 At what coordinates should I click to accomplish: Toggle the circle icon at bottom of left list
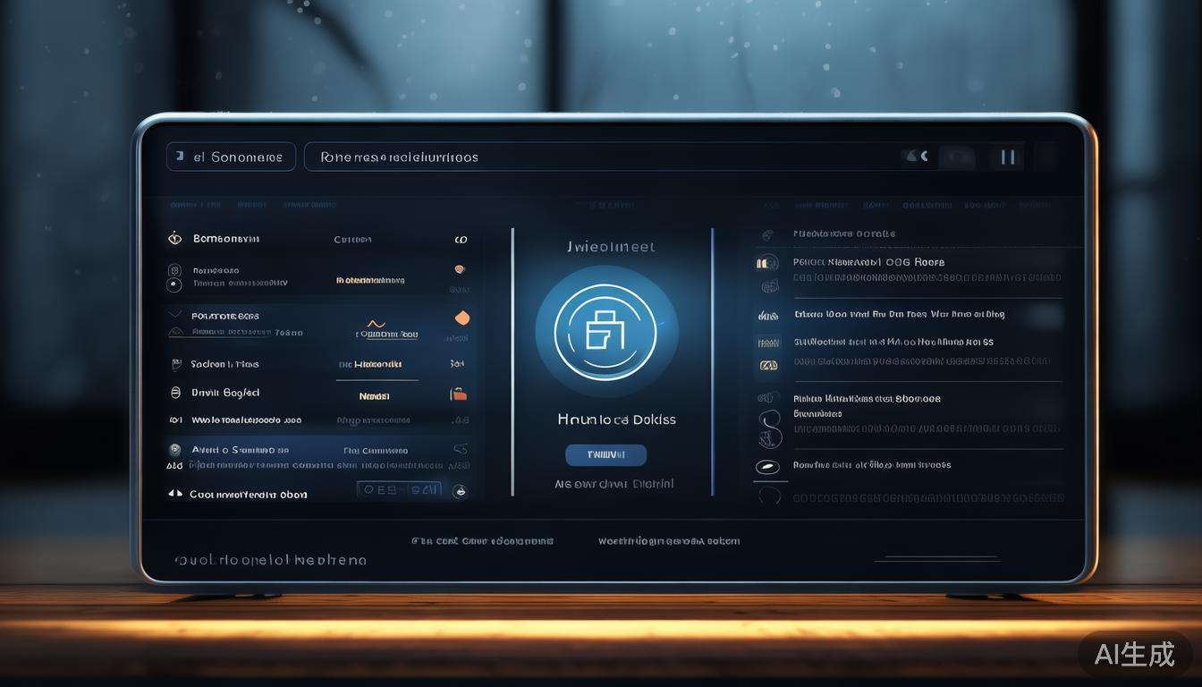(461, 490)
